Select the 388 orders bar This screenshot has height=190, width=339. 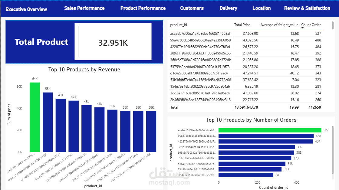tap(256, 152)
